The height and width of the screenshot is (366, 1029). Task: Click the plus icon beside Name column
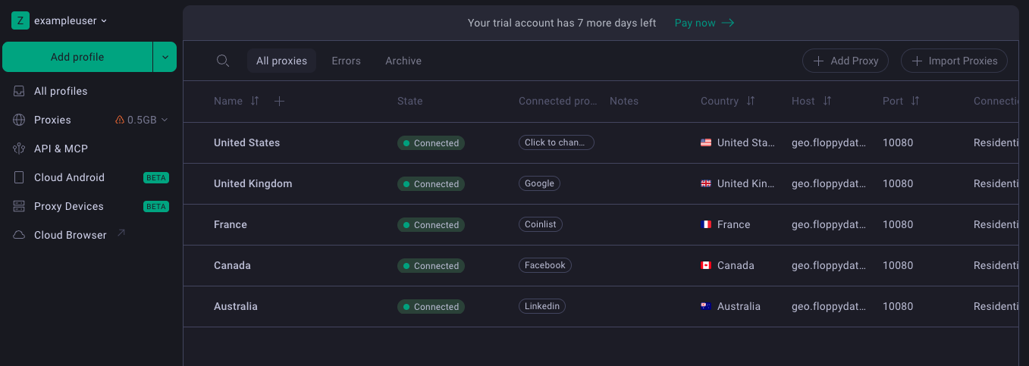coord(279,101)
